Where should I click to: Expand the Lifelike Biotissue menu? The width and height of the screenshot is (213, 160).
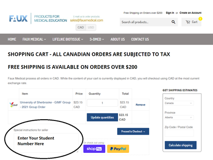(x=68, y=39)
